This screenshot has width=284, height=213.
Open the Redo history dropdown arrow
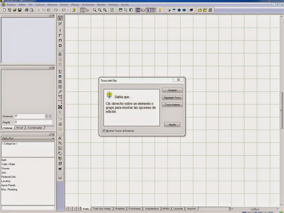pos(68,10)
